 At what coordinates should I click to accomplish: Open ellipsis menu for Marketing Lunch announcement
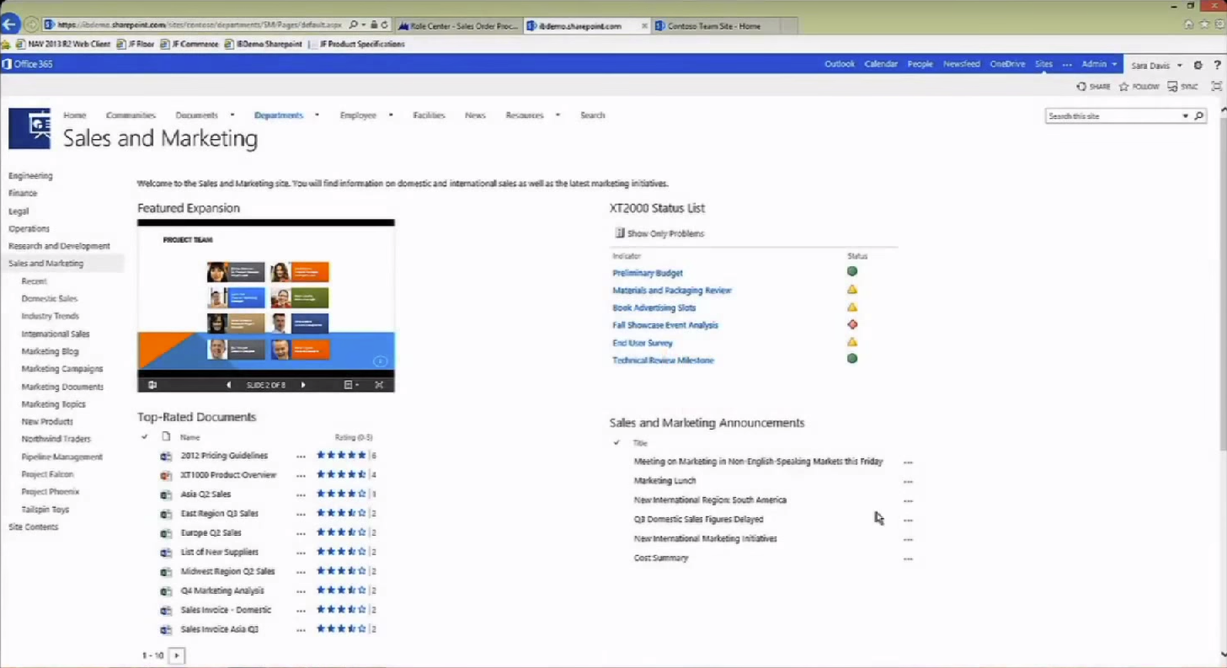tap(908, 482)
